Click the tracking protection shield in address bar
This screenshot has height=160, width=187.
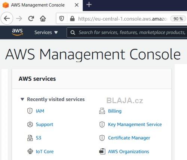tap(62, 19)
